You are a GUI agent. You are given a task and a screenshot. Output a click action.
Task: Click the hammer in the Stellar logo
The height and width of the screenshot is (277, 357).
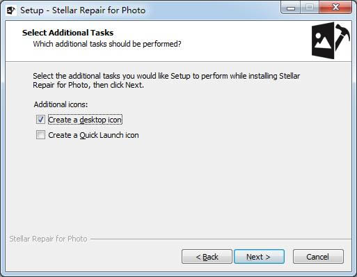tap(342, 35)
